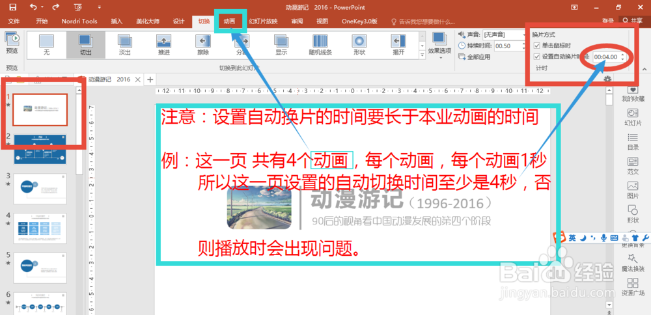Click the Sogou input method logo
This screenshot has height=315, width=651.
(560, 238)
